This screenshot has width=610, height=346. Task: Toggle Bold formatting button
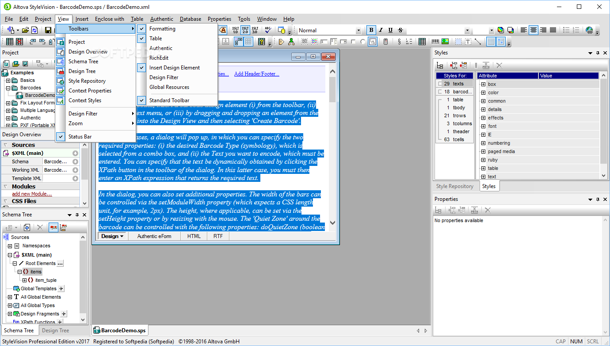click(x=371, y=30)
